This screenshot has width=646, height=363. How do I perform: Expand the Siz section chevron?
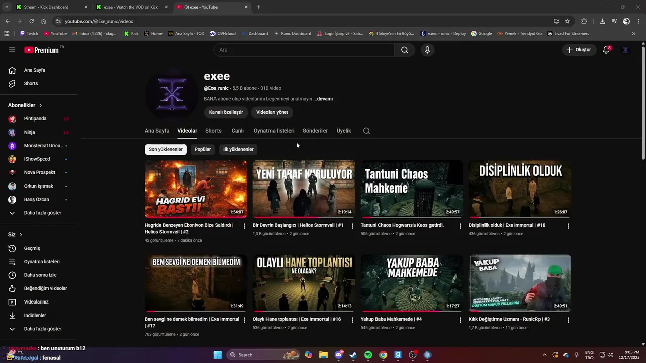coord(21,235)
